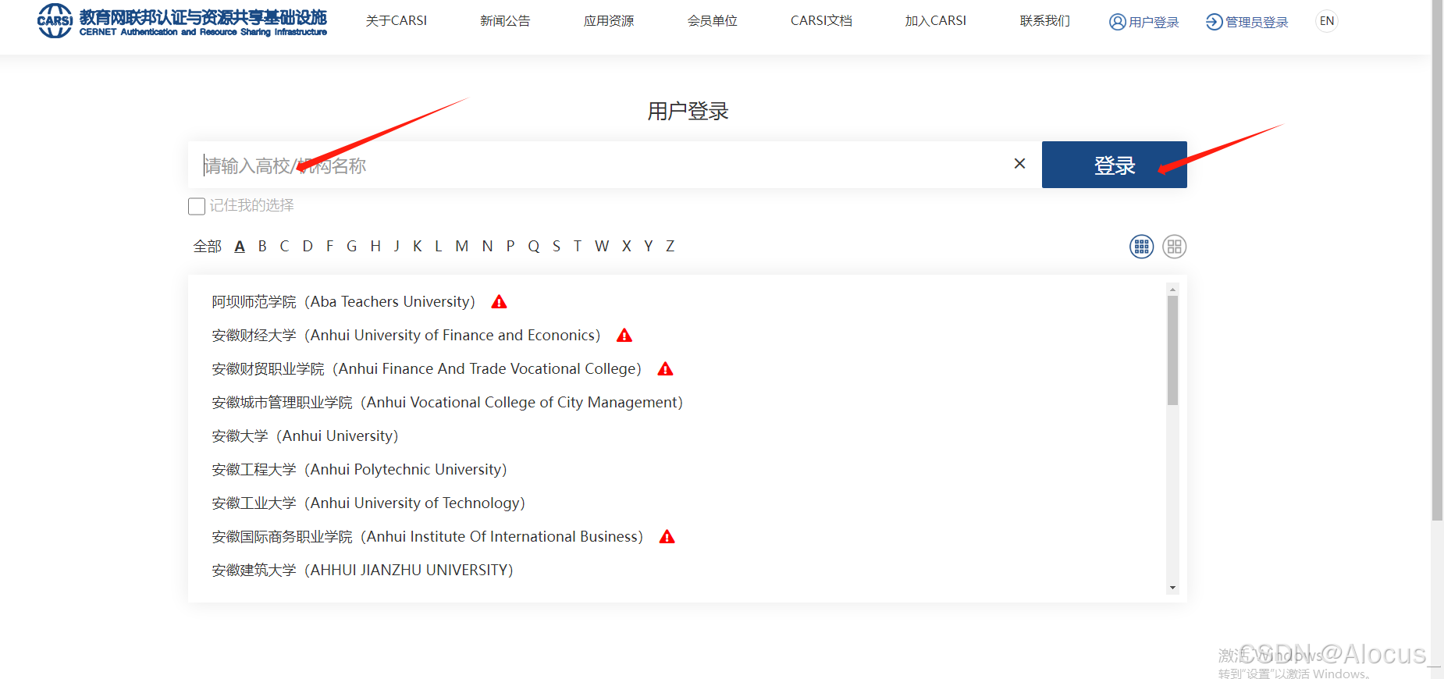Select the large grid view icon
This screenshot has height=679, width=1444.
click(x=1175, y=247)
